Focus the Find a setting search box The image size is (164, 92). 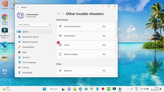35,25
